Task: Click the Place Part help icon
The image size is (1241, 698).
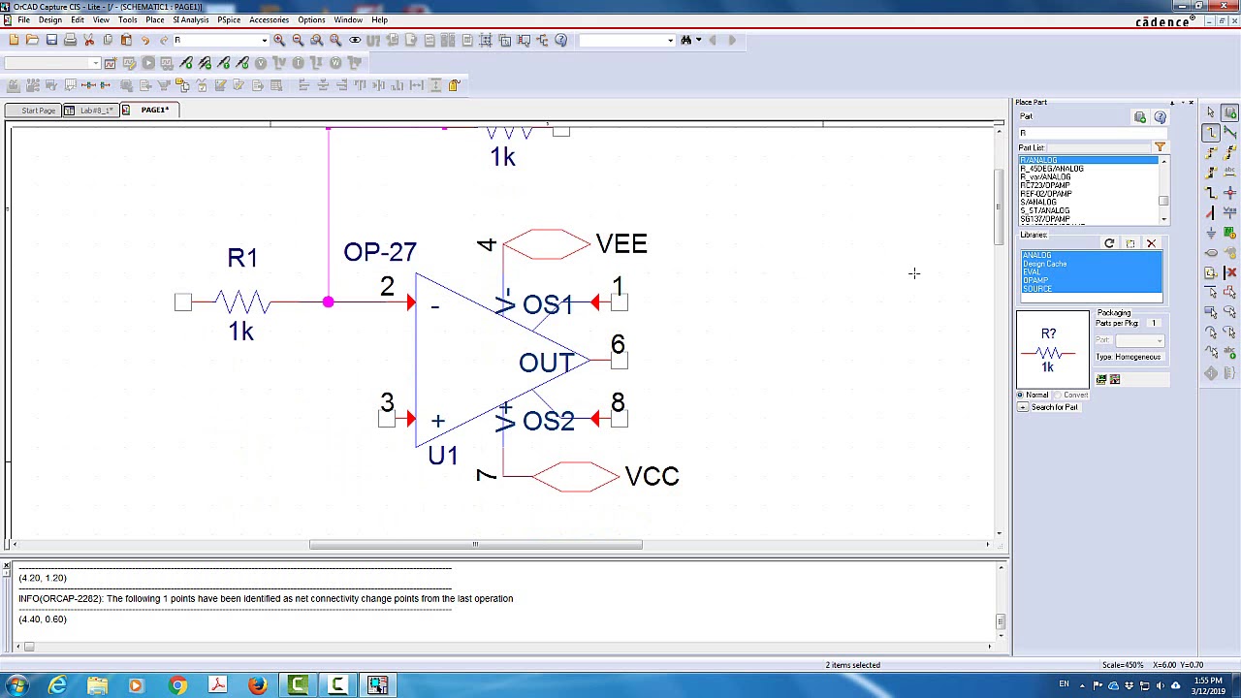Action: pos(1161,117)
